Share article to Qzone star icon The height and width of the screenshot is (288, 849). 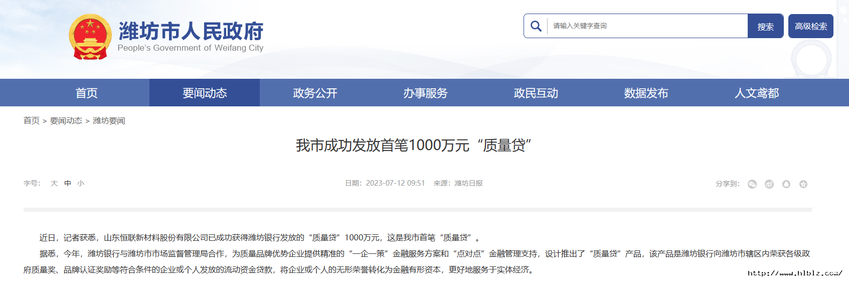803,184
